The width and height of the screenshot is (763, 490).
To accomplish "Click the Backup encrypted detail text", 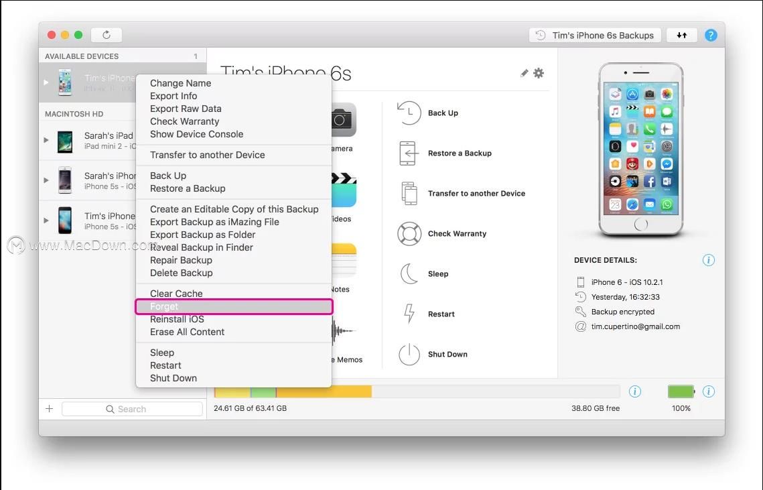I will click(623, 312).
